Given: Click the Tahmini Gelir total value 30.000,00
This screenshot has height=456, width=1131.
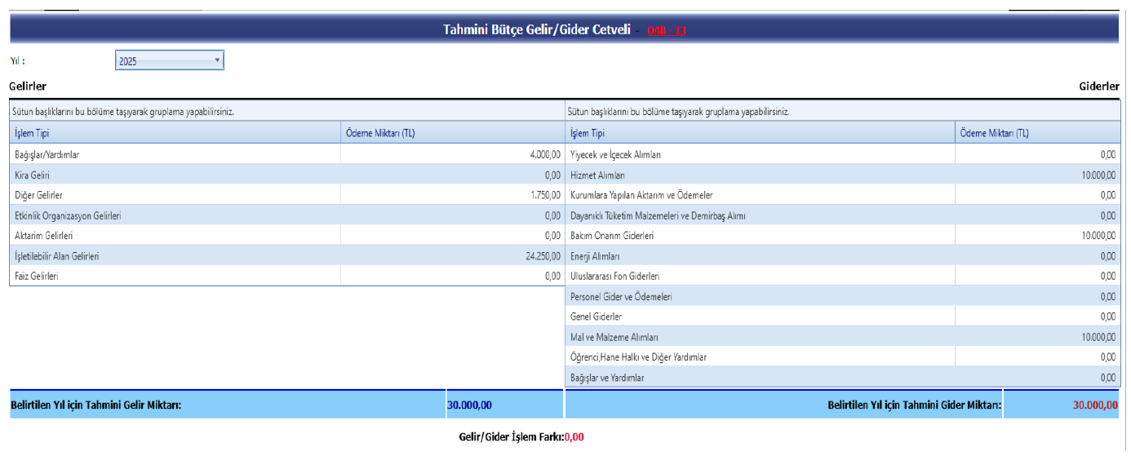Looking at the screenshot, I should pyautogui.click(x=469, y=404).
